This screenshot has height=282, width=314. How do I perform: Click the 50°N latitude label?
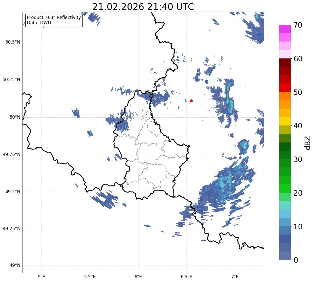15,117
